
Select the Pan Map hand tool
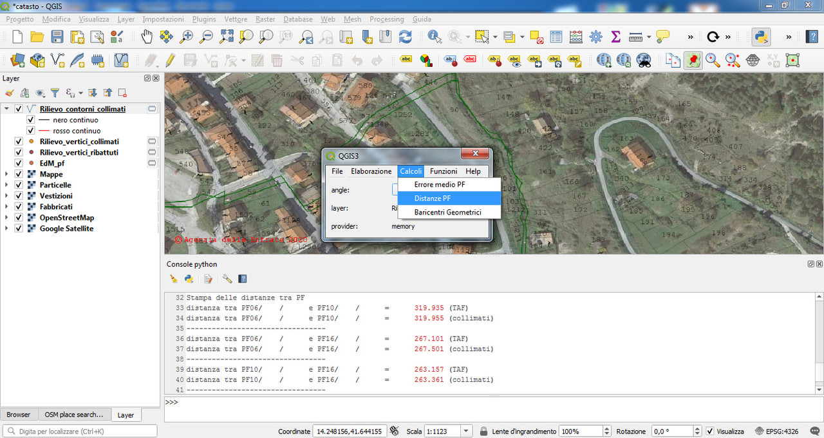click(146, 37)
